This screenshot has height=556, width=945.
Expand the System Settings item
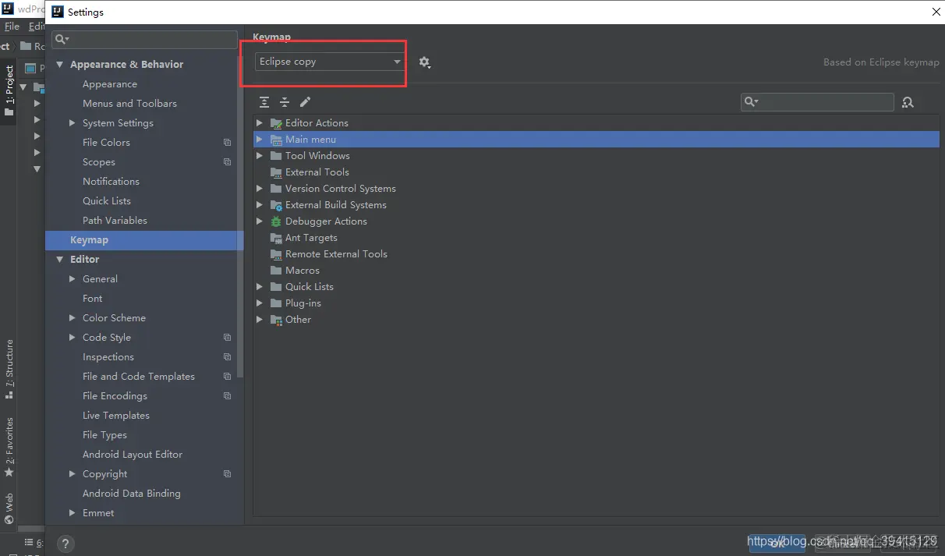pos(73,123)
